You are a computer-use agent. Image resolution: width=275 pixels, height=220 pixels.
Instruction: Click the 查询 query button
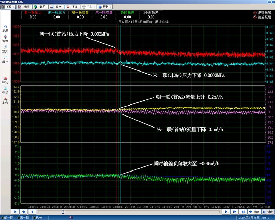pos(73,7)
